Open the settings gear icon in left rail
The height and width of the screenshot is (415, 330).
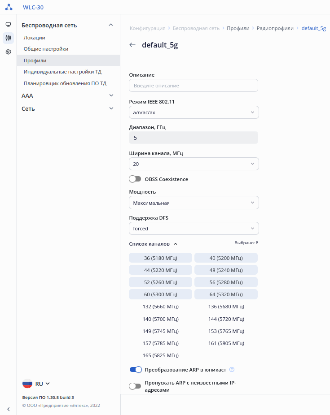pos(8,52)
